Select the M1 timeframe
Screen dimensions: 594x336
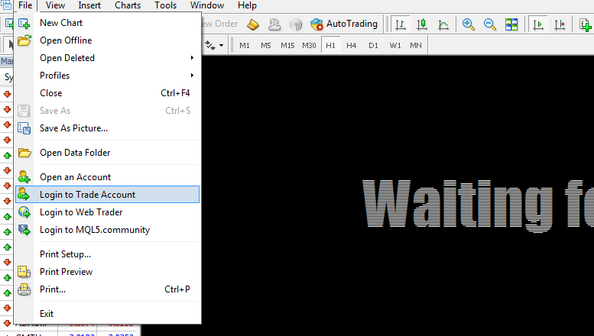point(245,45)
